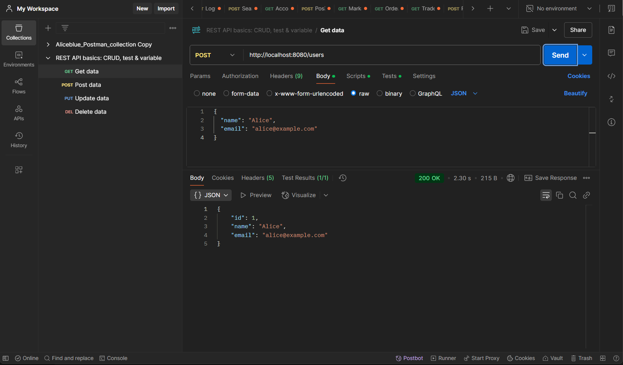This screenshot has width=623, height=365.
Task: Open the configure workspace sidebar grid icon
Action: pyautogui.click(x=19, y=170)
